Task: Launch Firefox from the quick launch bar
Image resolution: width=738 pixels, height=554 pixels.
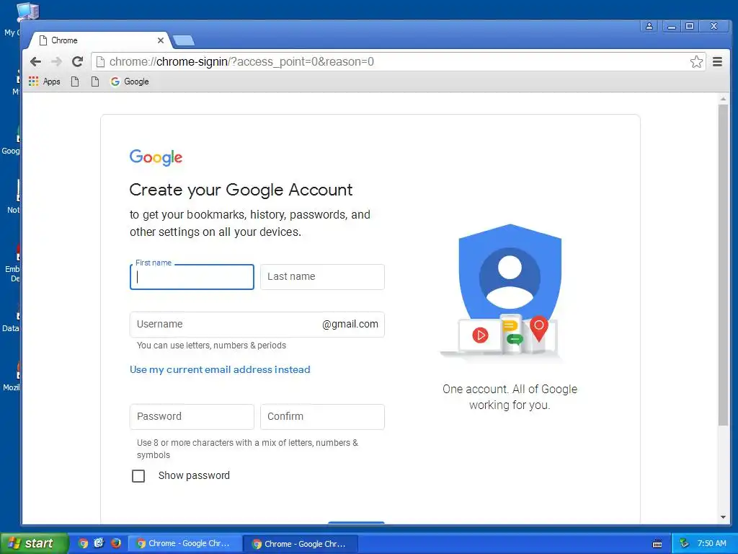Action: point(116,544)
